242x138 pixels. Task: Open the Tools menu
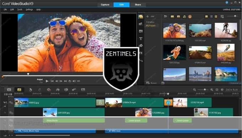click(x=20, y=10)
